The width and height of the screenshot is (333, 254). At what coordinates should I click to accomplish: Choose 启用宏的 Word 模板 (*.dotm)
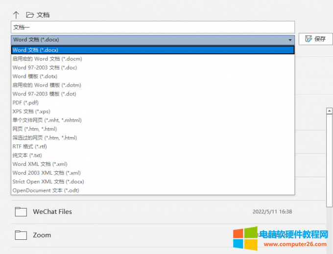153,85
